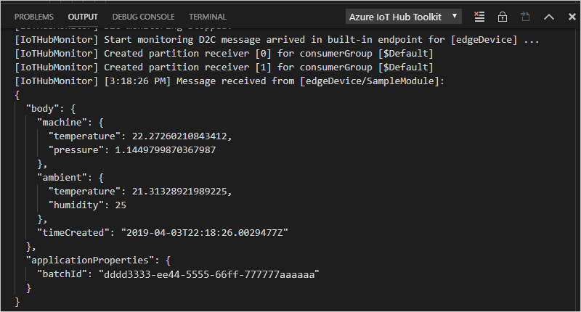Click the "Start monitoring D2C message" line
Screen dimensions: 581x312
(276, 39)
